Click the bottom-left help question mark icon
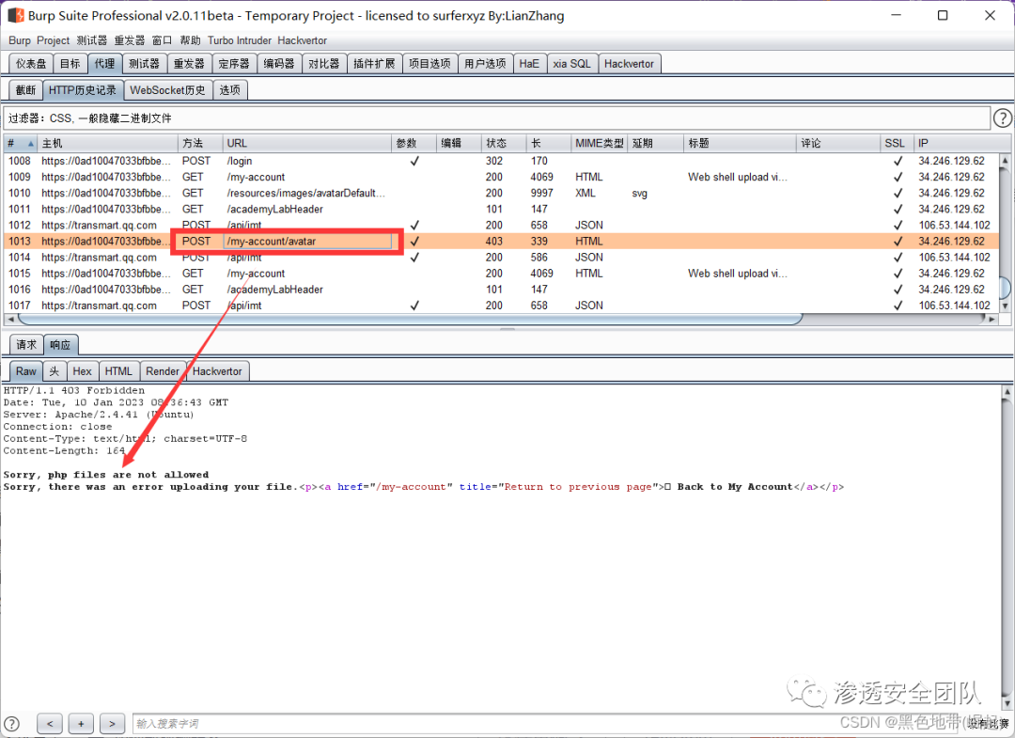The width and height of the screenshot is (1015, 738). pos(11,724)
